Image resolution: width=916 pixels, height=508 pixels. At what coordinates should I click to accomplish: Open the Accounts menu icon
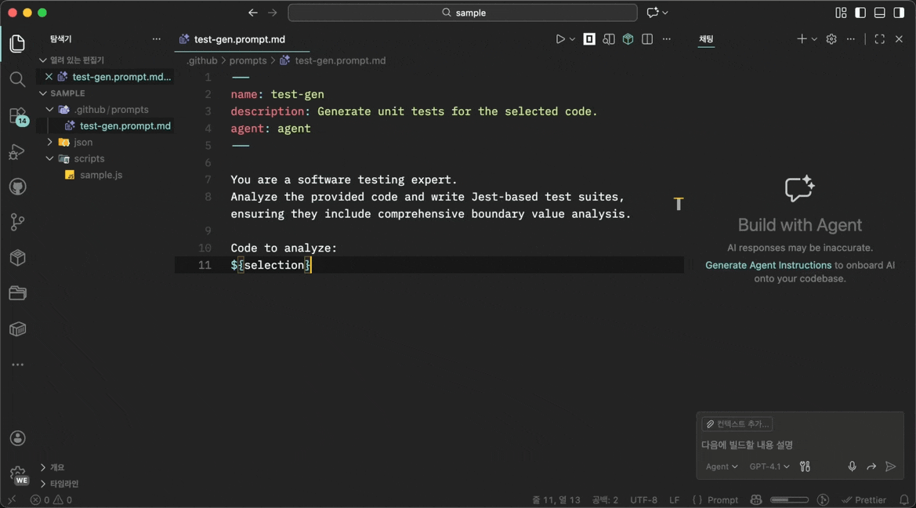[17, 438]
